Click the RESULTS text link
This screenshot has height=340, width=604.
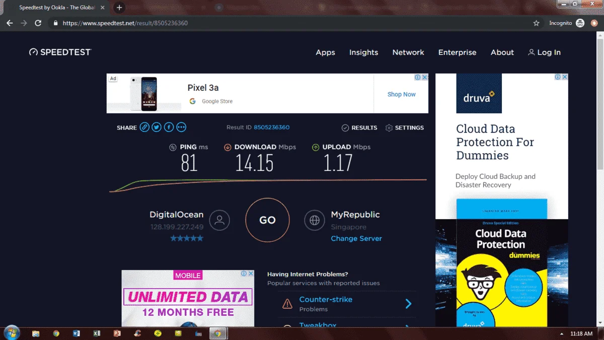364,128
